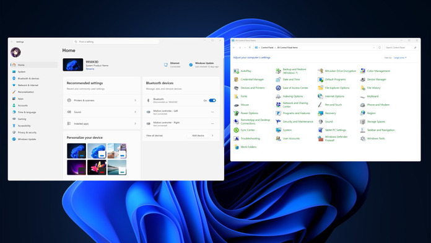
Task: Open Credential Manager icon in Control Panel
Action: [236, 79]
